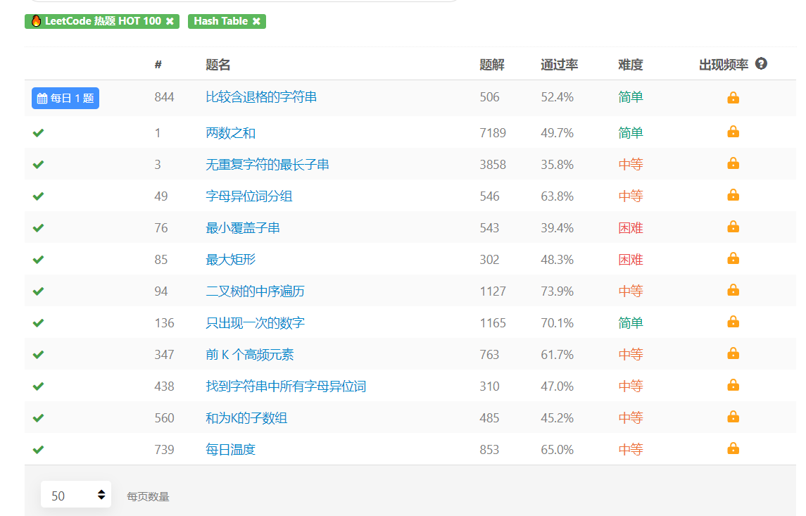Remove the LeetCode 热题 HOT 100 filter tag
The image size is (806, 516).
170,21
